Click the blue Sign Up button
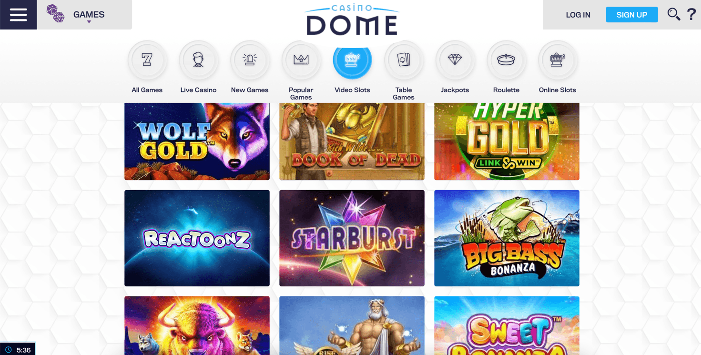The image size is (701, 355). [x=632, y=15]
